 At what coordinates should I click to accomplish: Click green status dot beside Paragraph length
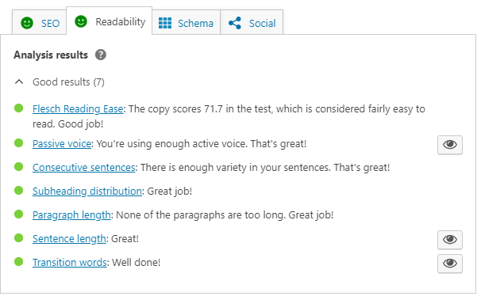[x=18, y=214]
